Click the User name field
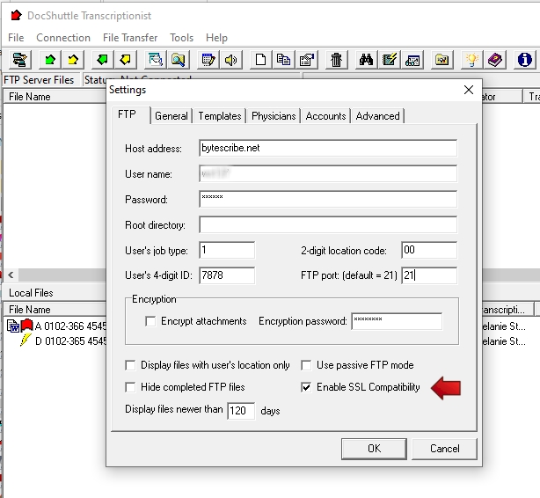The height and width of the screenshot is (498, 540). pyautogui.click(x=328, y=173)
